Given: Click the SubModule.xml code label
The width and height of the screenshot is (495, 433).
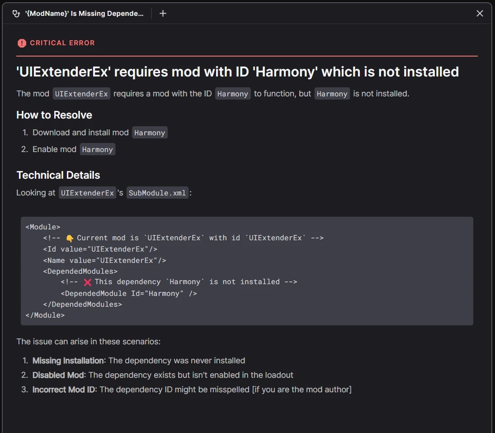Looking at the screenshot, I should (157, 193).
